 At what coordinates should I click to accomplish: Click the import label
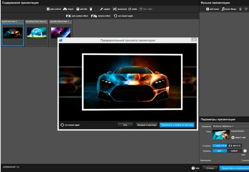click(x=70, y=9)
